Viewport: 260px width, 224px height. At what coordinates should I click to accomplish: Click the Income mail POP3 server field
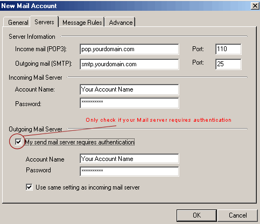[x=129, y=49]
